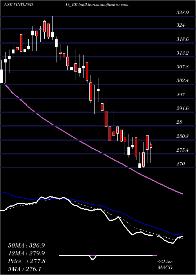Screen dimensions: 196x275
Task: Click the 5MA : 276.1 readout
Action: click(24, 269)
